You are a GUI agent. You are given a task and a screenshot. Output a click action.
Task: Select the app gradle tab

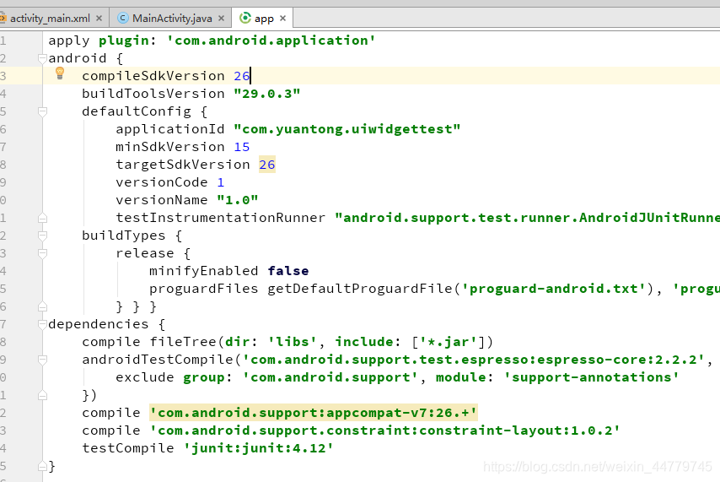pyautogui.click(x=264, y=19)
